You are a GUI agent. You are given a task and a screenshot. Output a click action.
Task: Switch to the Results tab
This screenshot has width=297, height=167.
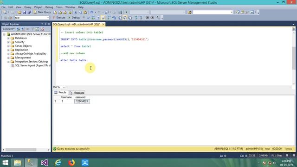click(x=60, y=93)
